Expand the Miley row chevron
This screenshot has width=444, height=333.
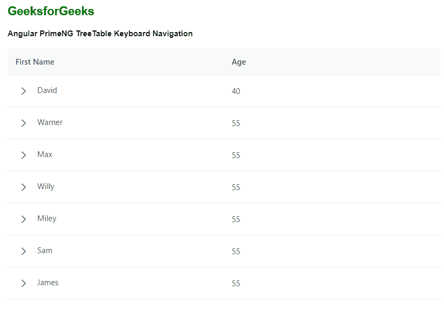pyautogui.click(x=24, y=219)
